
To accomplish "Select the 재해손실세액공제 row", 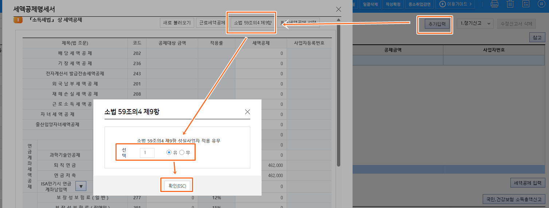I will [177, 94].
